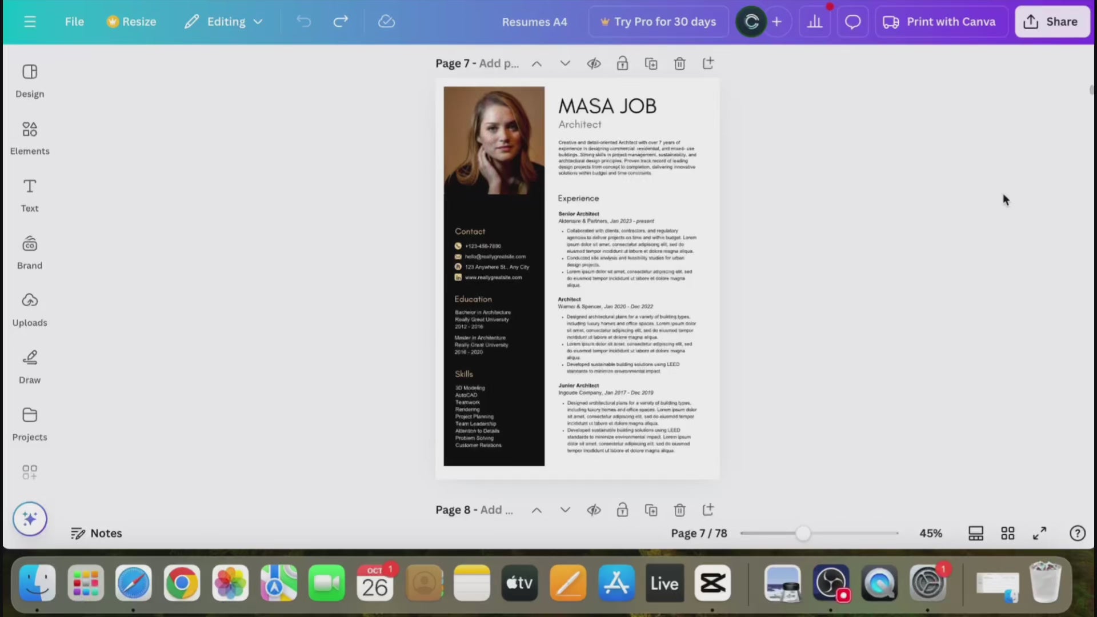Open Finder from the dock
The width and height of the screenshot is (1097, 617).
37,583
